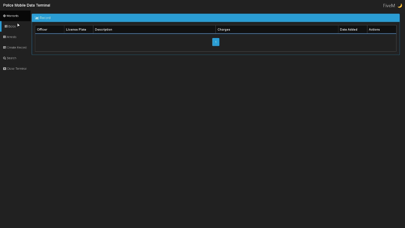The height and width of the screenshot is (228, 405).
Task: Open the Create Record form
Action: pyautogui.click(x=17, y=47)
